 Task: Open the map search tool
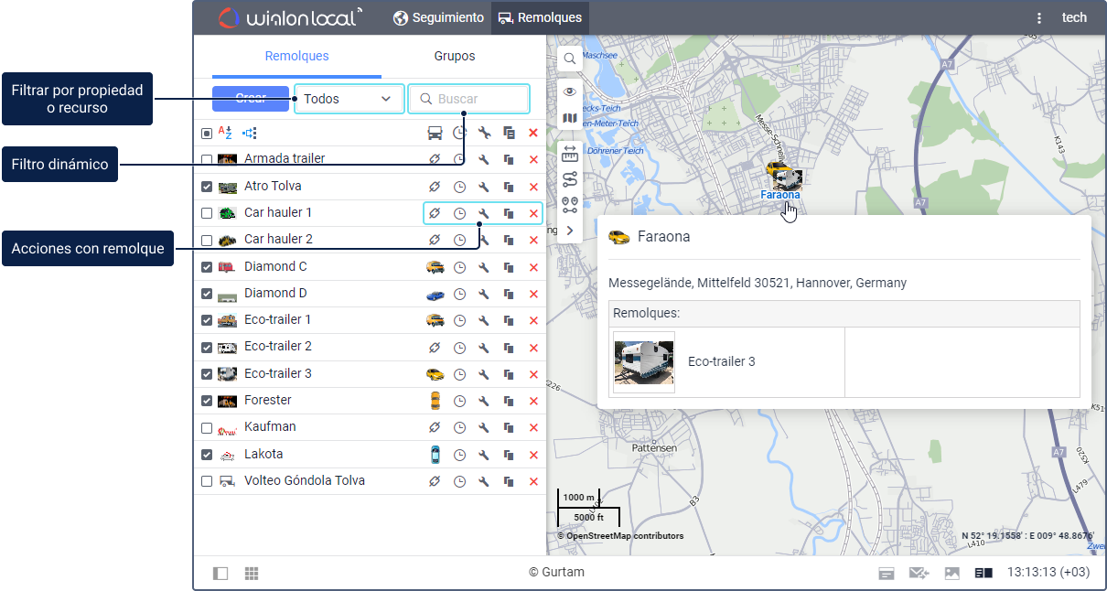pyautogui.click(x=569, y=59)
